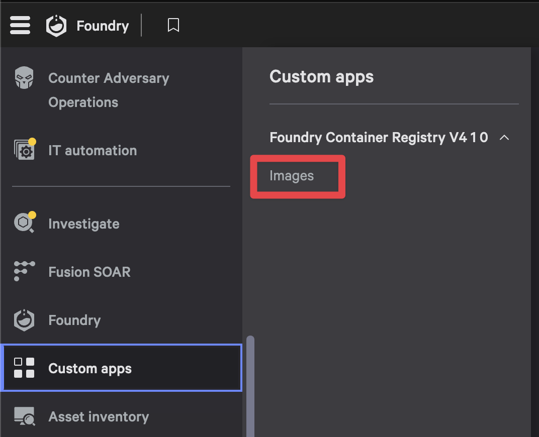Viewport: 539px width, 437px height.
Task: Collapse Foundry Container Registry V4 1 0 chevron
Action: tap(504, 138)
